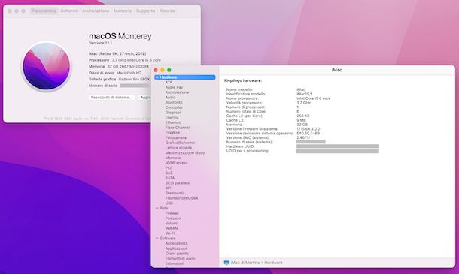Image resolution: width=459 pixels, height=274 pixels.
Task: Select Client gestito under Software
Action: 177,254
